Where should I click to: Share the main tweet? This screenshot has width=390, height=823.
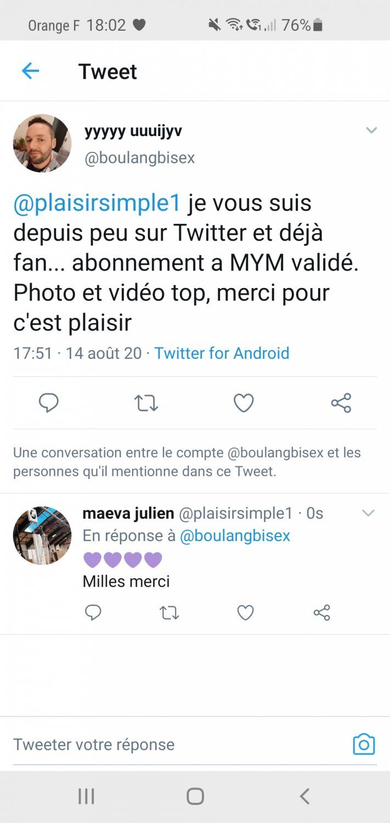341,403
